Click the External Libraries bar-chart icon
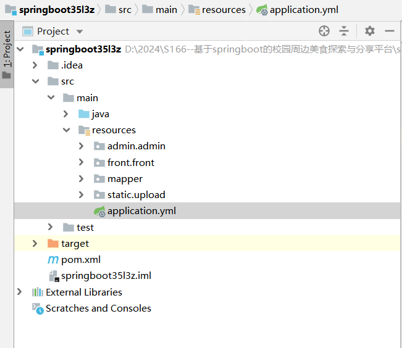Viewport: 402px width, 348px height. [x=38, y=292]
